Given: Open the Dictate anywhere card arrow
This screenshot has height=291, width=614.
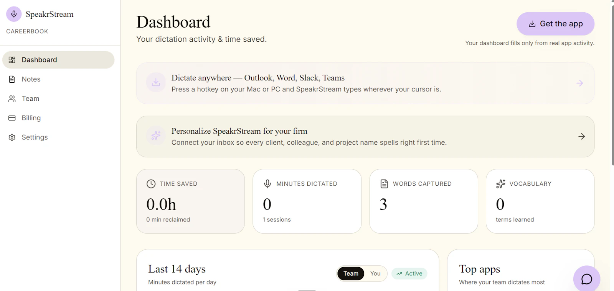Looking at the screenshot, I should [x=579, y=83].
